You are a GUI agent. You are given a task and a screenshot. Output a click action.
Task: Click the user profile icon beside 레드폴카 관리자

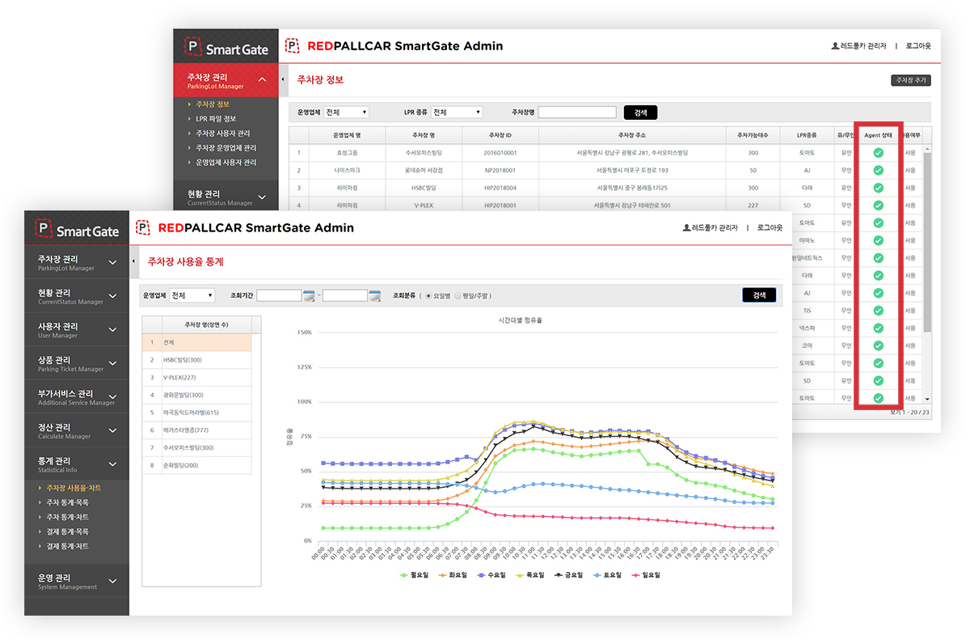686,228
